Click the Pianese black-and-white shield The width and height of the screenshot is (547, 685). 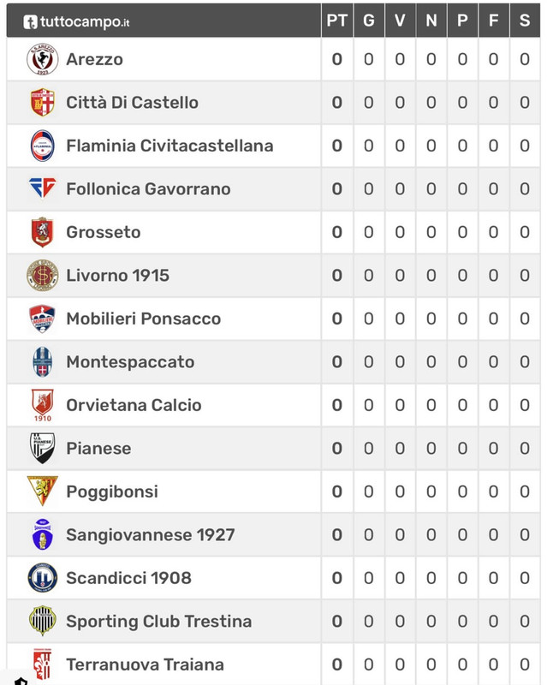[x=43, y=448]
